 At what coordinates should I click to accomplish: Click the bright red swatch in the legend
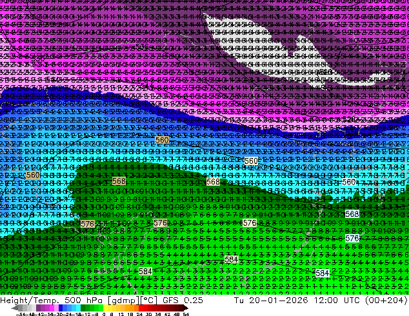coord(141,308)
